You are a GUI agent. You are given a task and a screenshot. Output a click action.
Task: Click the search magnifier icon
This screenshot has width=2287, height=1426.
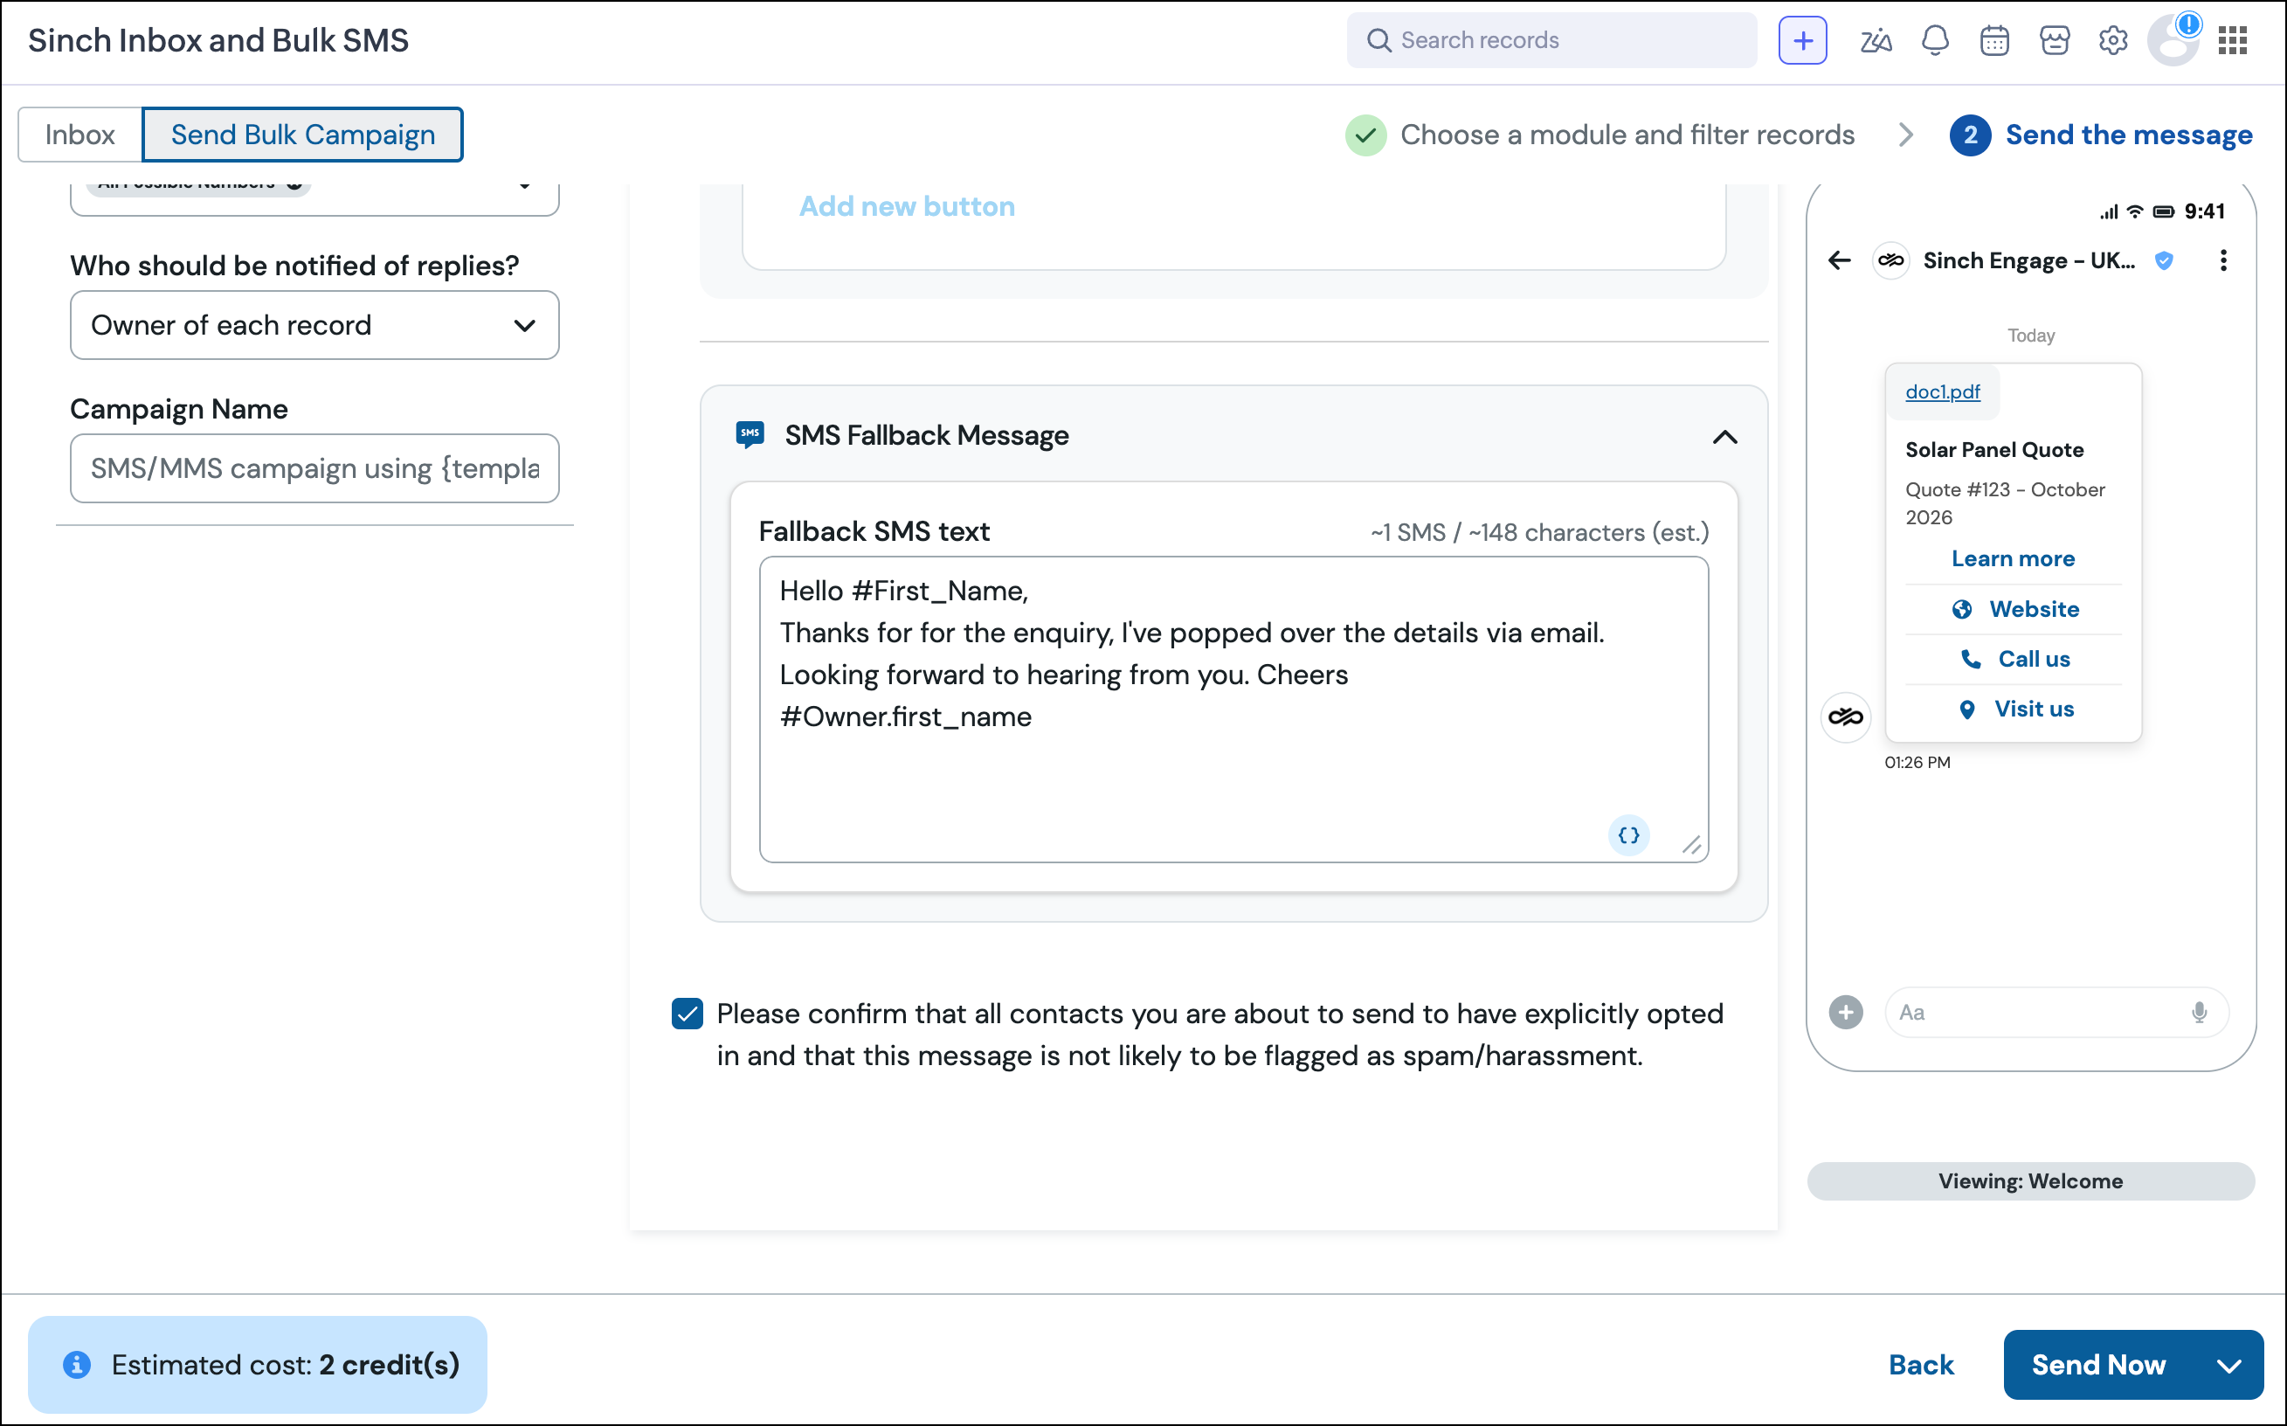point(1378,40)
